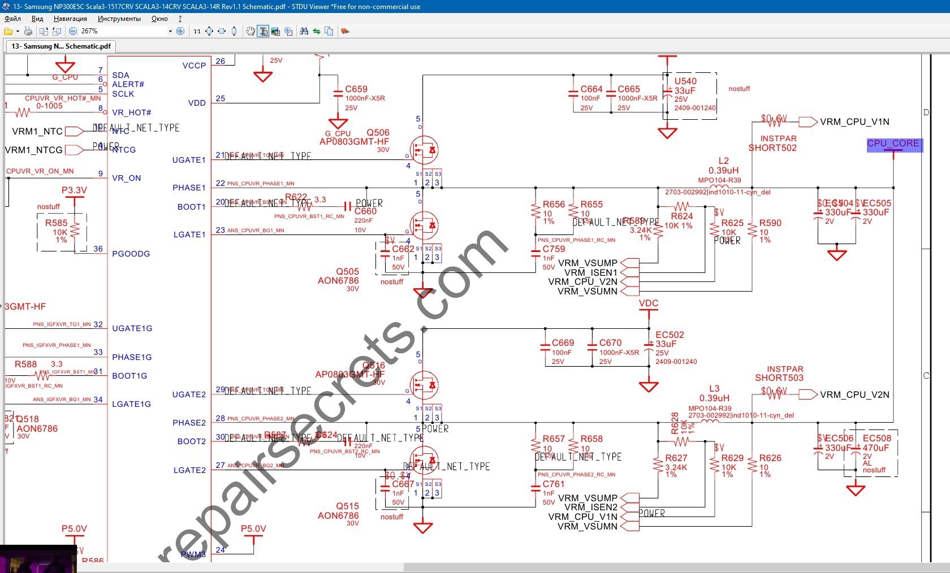Click the highlighted CPU_CORE label
950x573 pixels.
click(893, 144)
